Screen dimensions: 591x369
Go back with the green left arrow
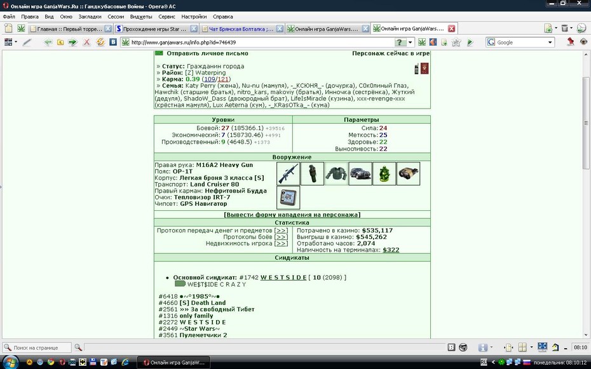point(48,42)
